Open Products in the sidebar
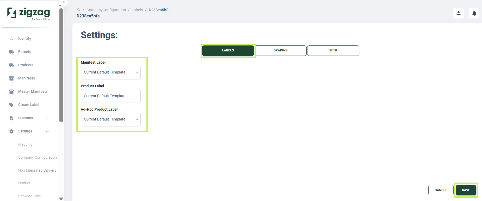This screenshot has height=201, width=482. (x=26, y=65)
